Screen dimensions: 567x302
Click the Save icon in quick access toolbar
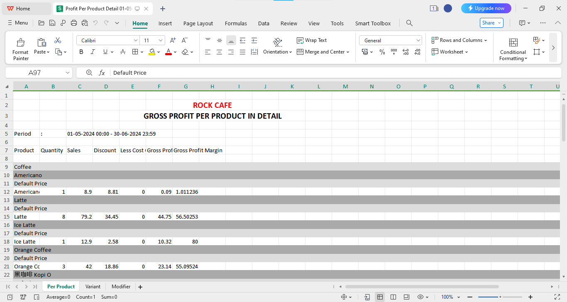52,23
